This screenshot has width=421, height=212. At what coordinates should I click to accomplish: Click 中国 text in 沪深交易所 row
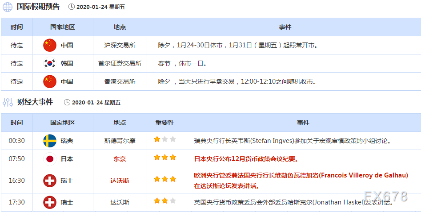[x=67, y=45]
